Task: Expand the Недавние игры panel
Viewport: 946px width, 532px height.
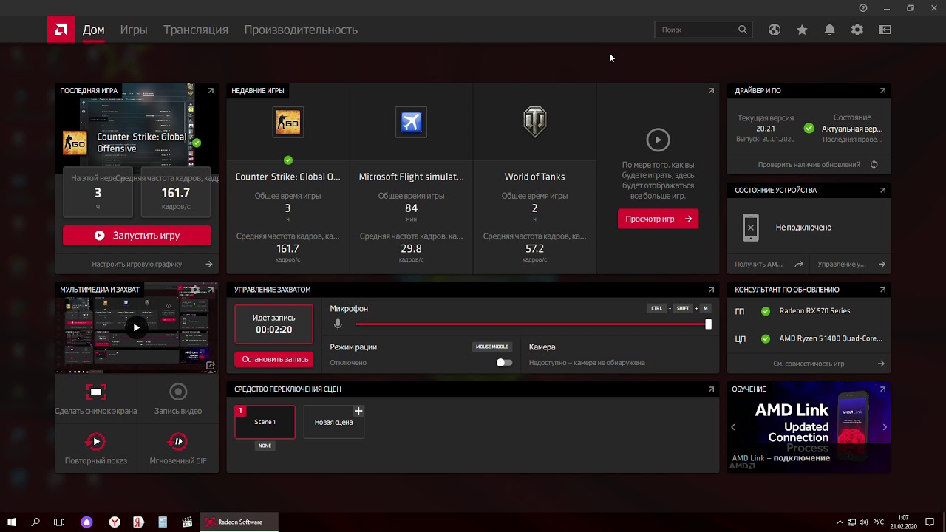Action: (711, 91)
